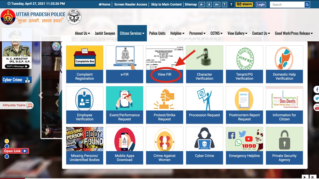Screen dimensions: 319x179
Task: Open the Cyber Crime hacker icon
Action: click(x=204, y=139)
